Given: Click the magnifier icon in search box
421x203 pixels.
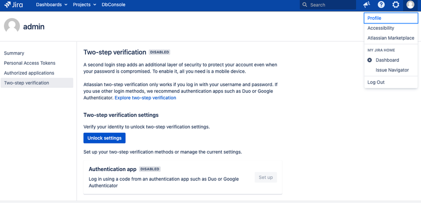Looking at the screenshot, I should point(305,5).
